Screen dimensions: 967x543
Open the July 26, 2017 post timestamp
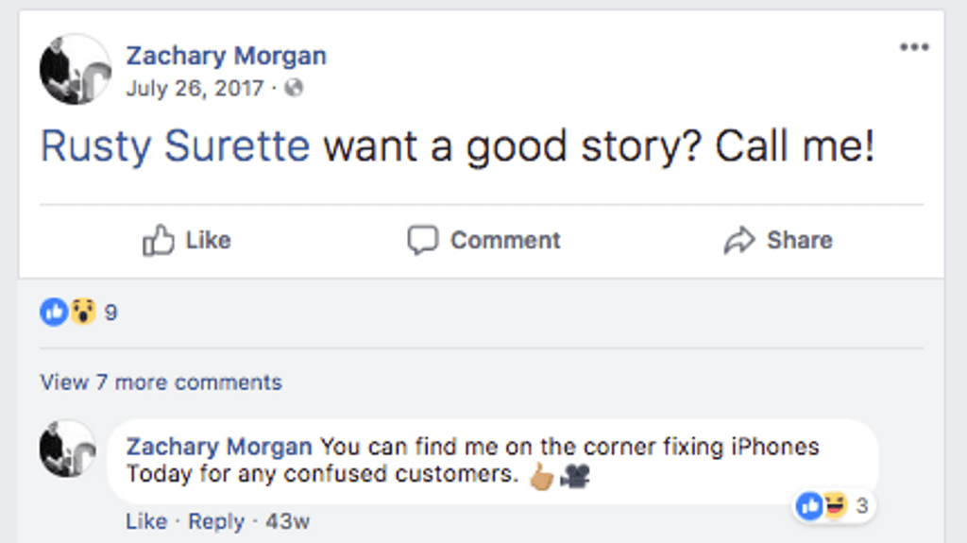[x=195, y=89]
